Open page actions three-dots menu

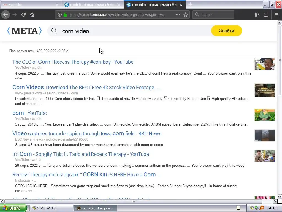(178, 15)
